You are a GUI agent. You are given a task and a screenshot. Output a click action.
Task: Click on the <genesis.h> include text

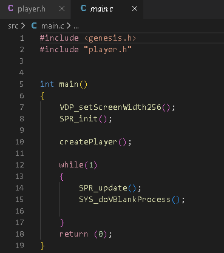[110, 38]
